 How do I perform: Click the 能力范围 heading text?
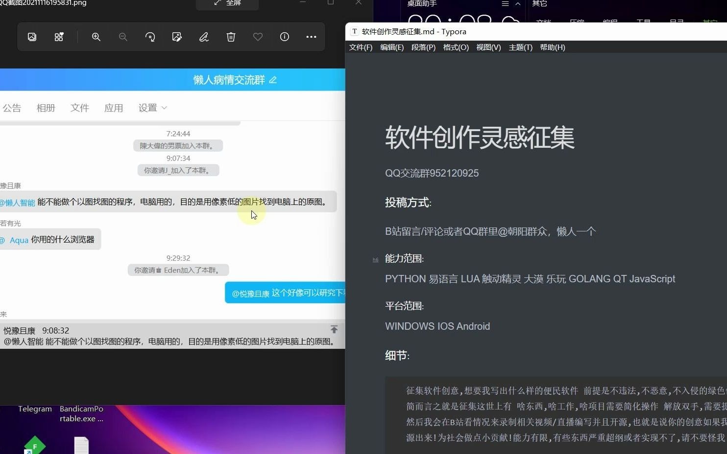pos(404,258)
